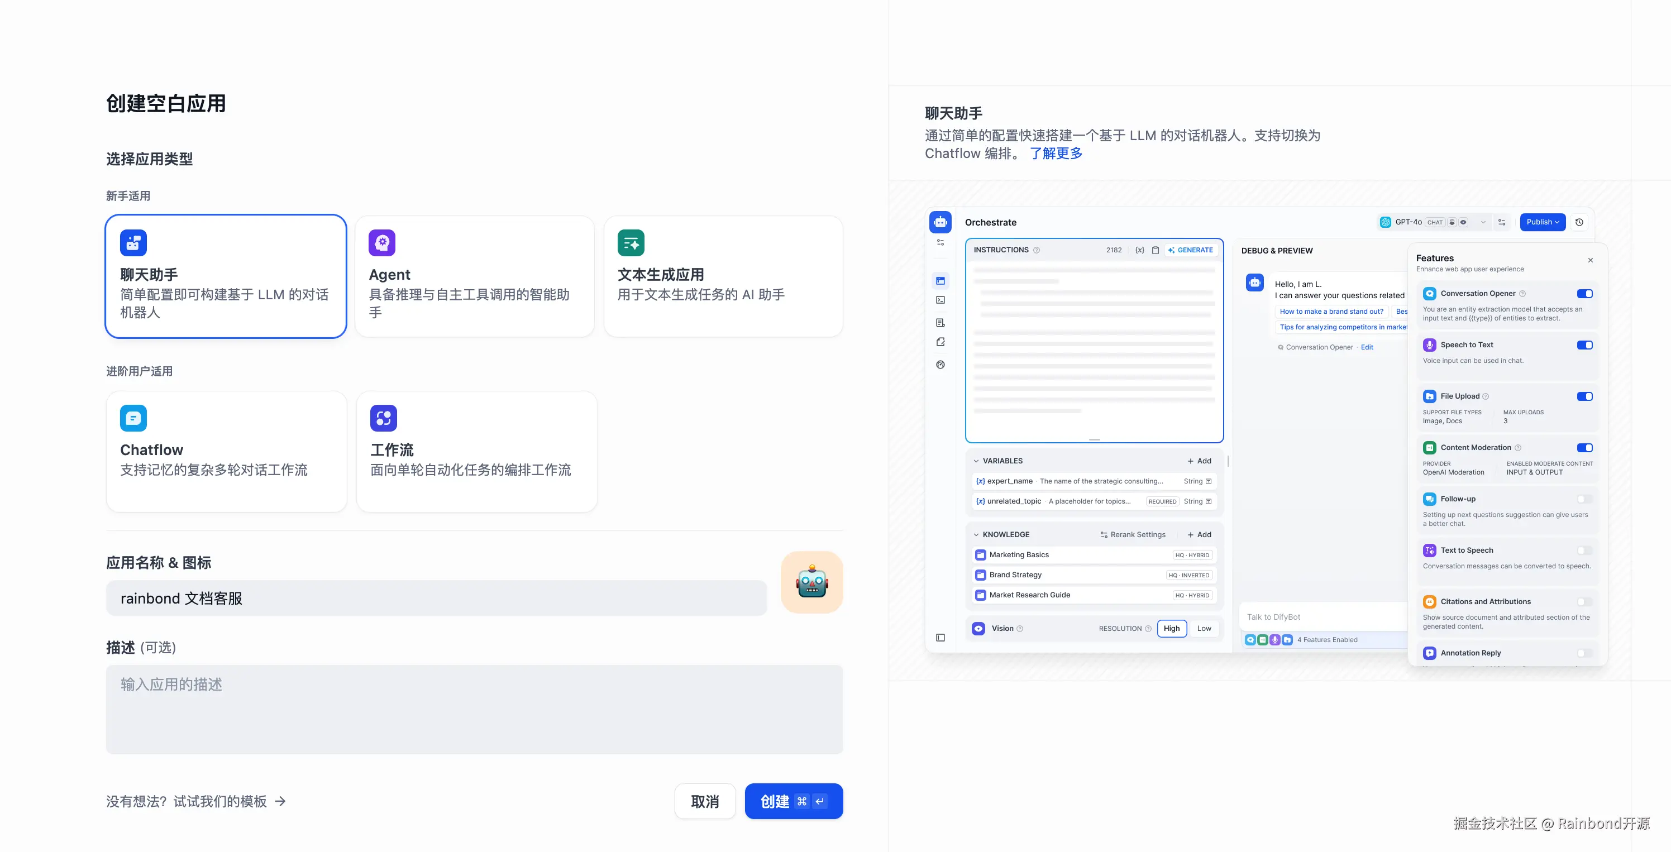Choose the Agent app type icon

tap(381, 242)
